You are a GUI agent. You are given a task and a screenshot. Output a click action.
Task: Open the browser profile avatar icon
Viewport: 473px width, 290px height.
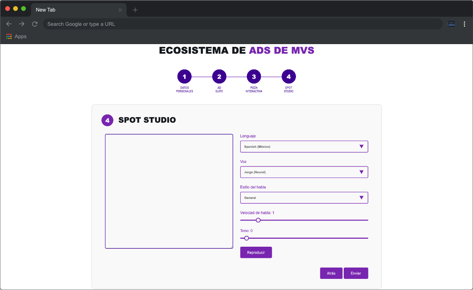point(451,24)
